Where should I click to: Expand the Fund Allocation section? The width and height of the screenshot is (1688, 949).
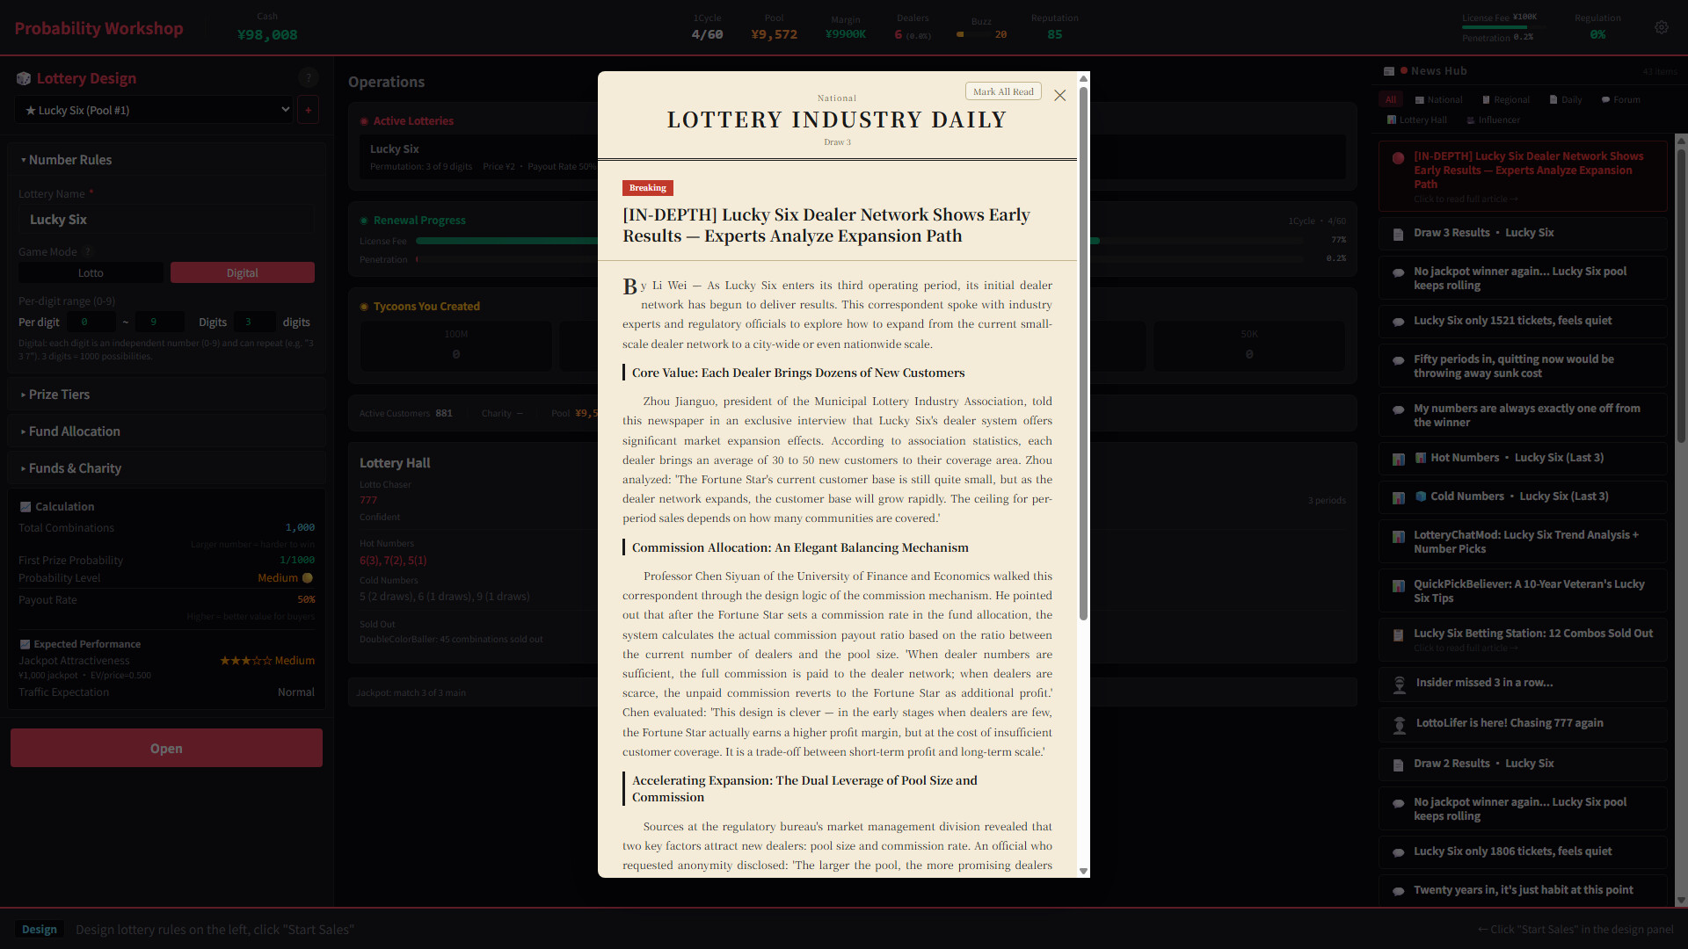pyautogui.click(x=167, y=431)
